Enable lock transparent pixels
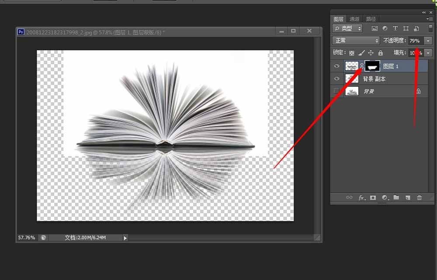 [352, 52]
